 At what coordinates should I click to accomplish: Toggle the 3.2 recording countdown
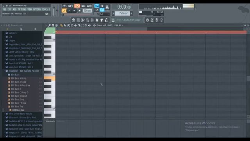(x=77, y=6)
